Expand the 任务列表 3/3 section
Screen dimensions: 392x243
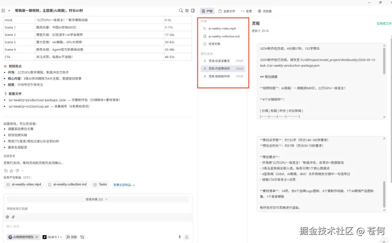point(97,199)
